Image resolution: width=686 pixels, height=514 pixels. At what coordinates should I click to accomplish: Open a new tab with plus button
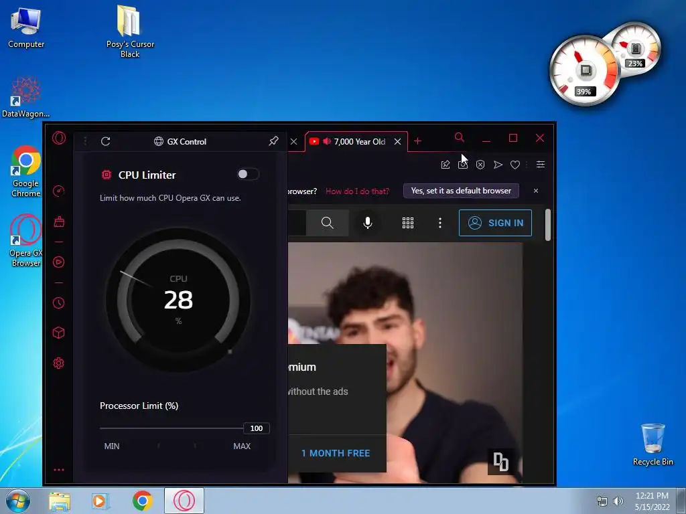point(418,141)
